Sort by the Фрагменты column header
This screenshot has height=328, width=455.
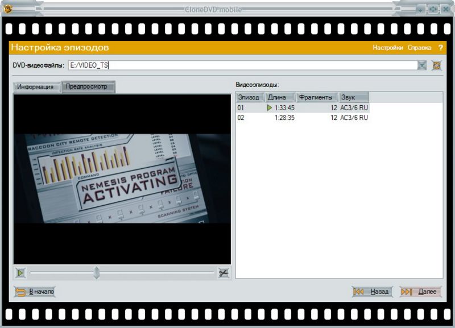(x=317, y=97)
